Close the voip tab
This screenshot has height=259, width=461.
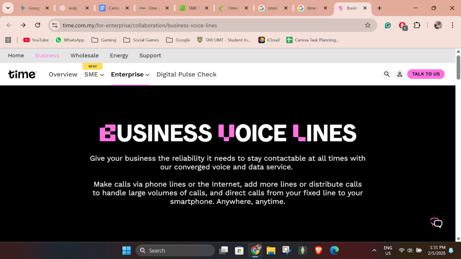tap(87, 8)
